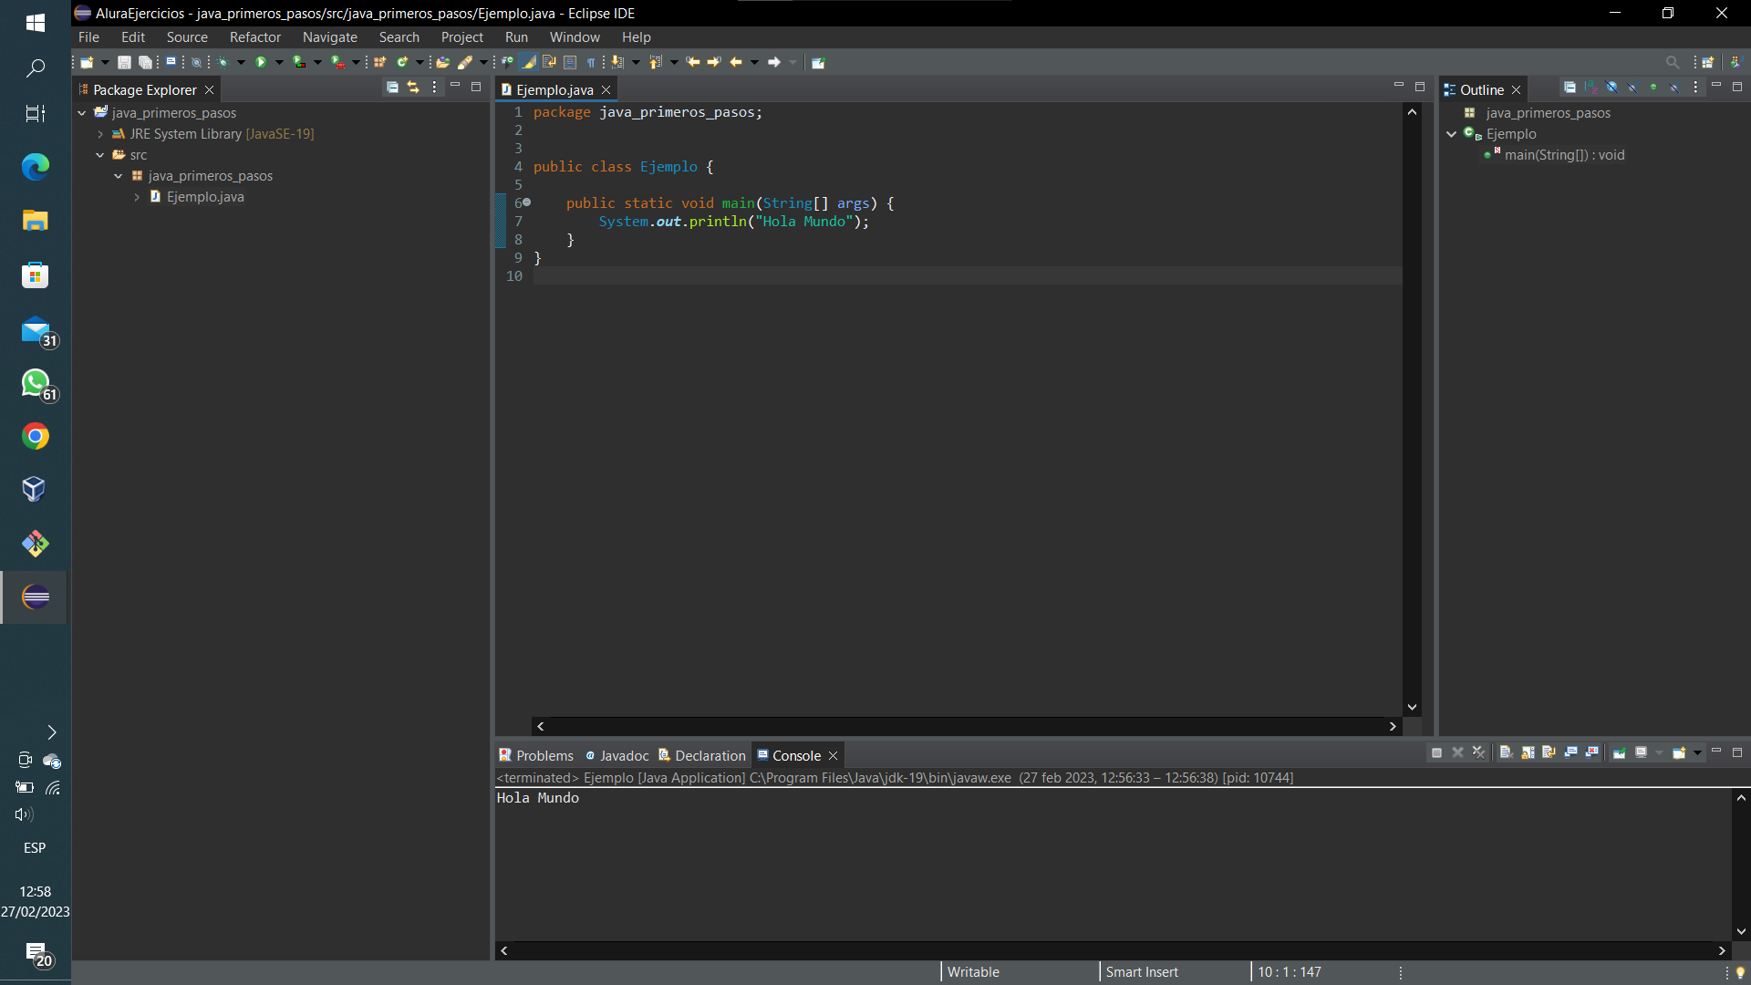Click the editor vertical scrollbar down arrow

pos(1412,707)
